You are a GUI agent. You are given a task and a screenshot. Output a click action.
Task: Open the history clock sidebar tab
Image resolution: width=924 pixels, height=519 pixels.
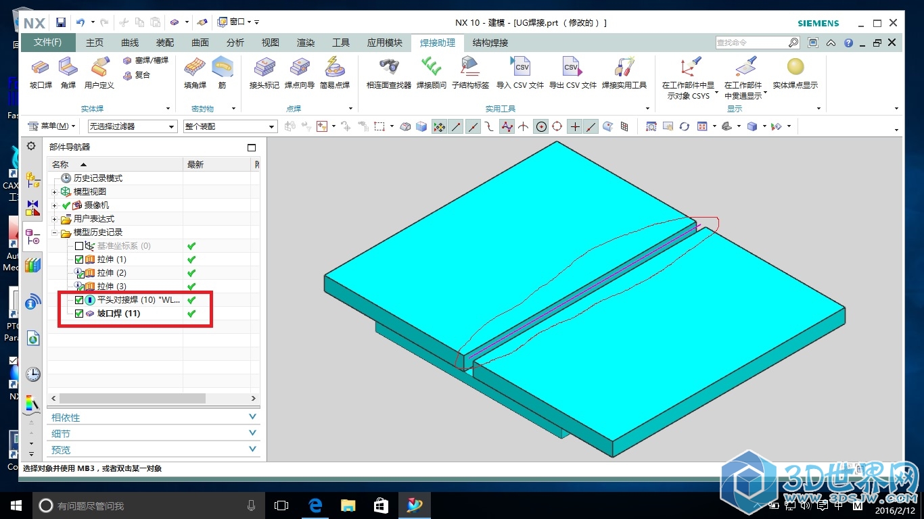coord(32,374)
